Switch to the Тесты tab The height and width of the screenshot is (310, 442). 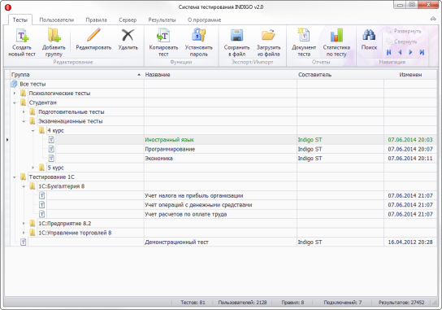pyautogui.click(x=20, y=20)
